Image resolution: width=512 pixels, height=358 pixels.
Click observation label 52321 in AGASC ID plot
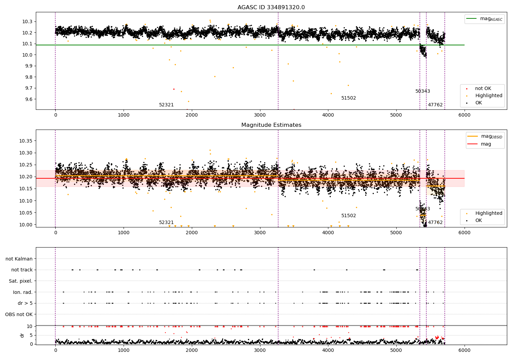click(167, 105)
